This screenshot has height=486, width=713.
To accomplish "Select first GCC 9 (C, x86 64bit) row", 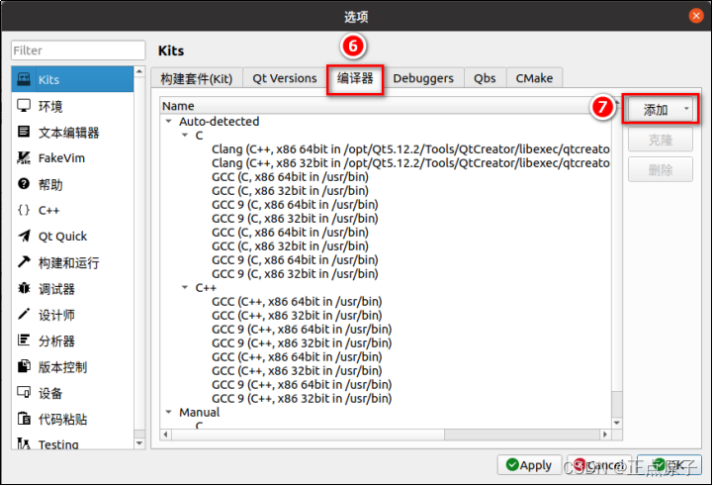I will pyautogui.click(x=295, y=205).
